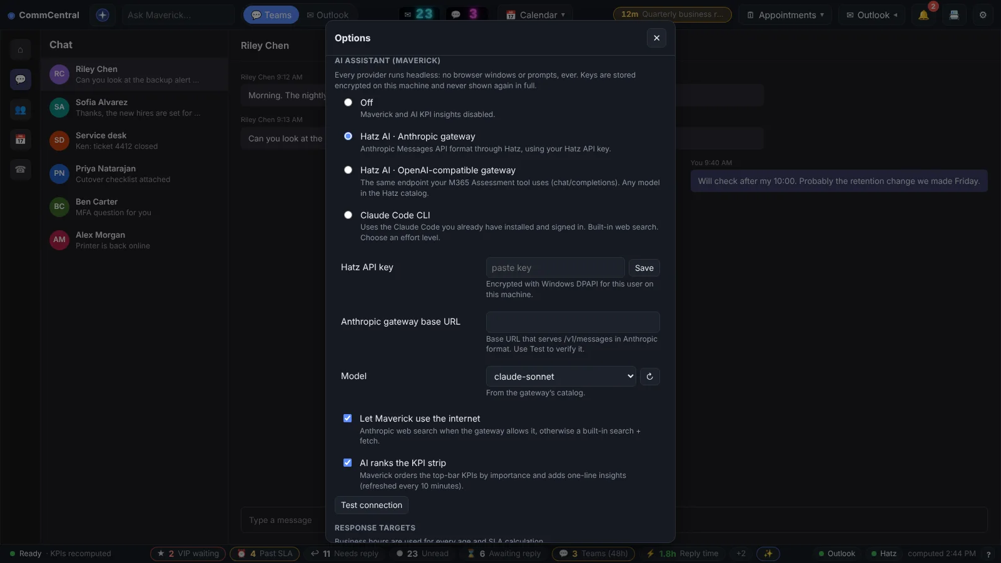This screenshot has width=1001, height=563.
Task: Open the settings gear
Action: (x=983, y=15)
